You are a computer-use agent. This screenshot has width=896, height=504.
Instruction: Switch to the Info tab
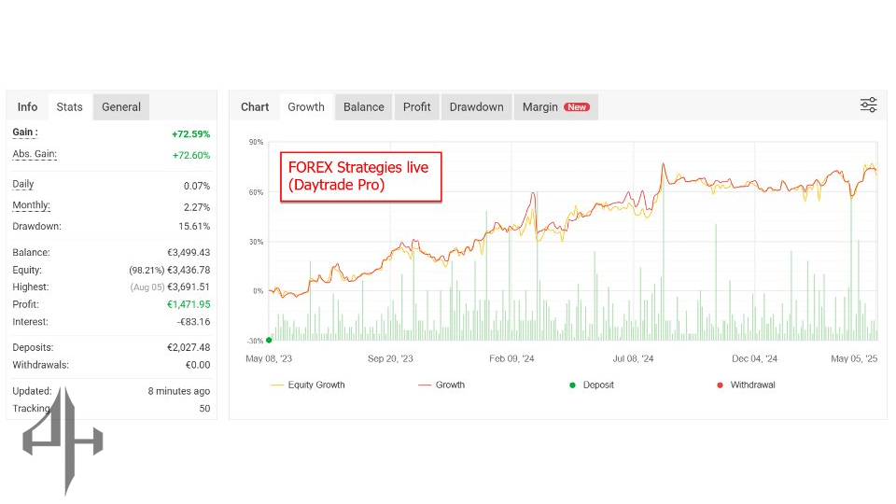point(28,106)
